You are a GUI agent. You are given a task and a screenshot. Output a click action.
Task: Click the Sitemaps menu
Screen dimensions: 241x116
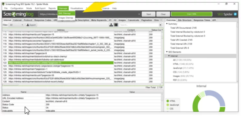point(63,8)
